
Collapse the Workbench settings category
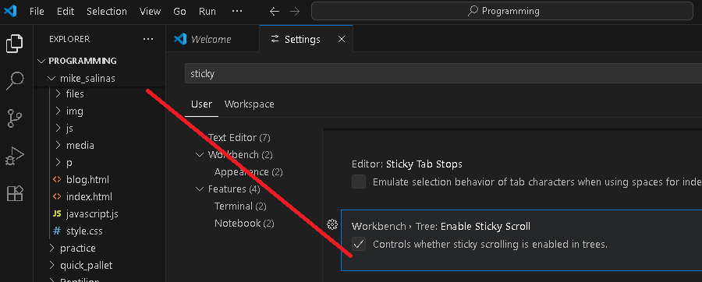click(x=200, y=154)
